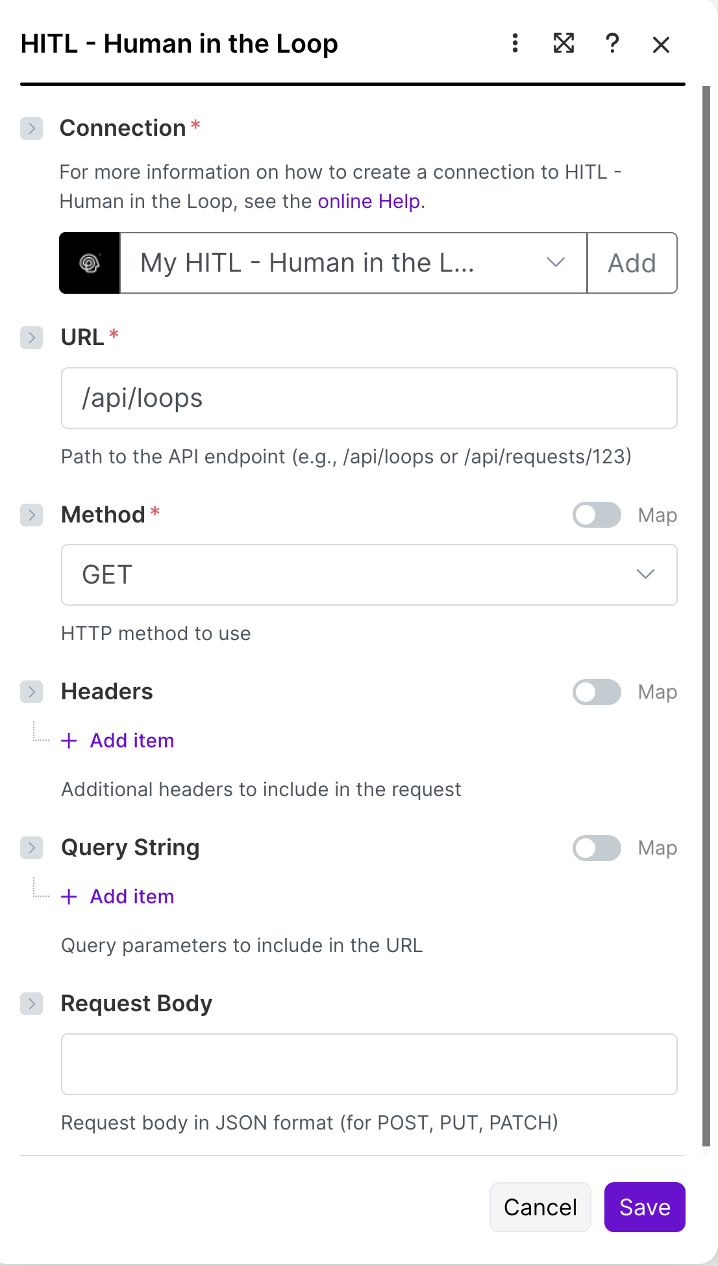Click the plus icon to add a header
This screenshot has height=1266, width=718.
point(69,740)
